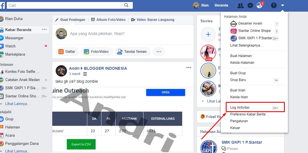This screenshot has height=153, width=308.
Task: Open the group privacy icon beside 3 menit
Action: point(85,74)
